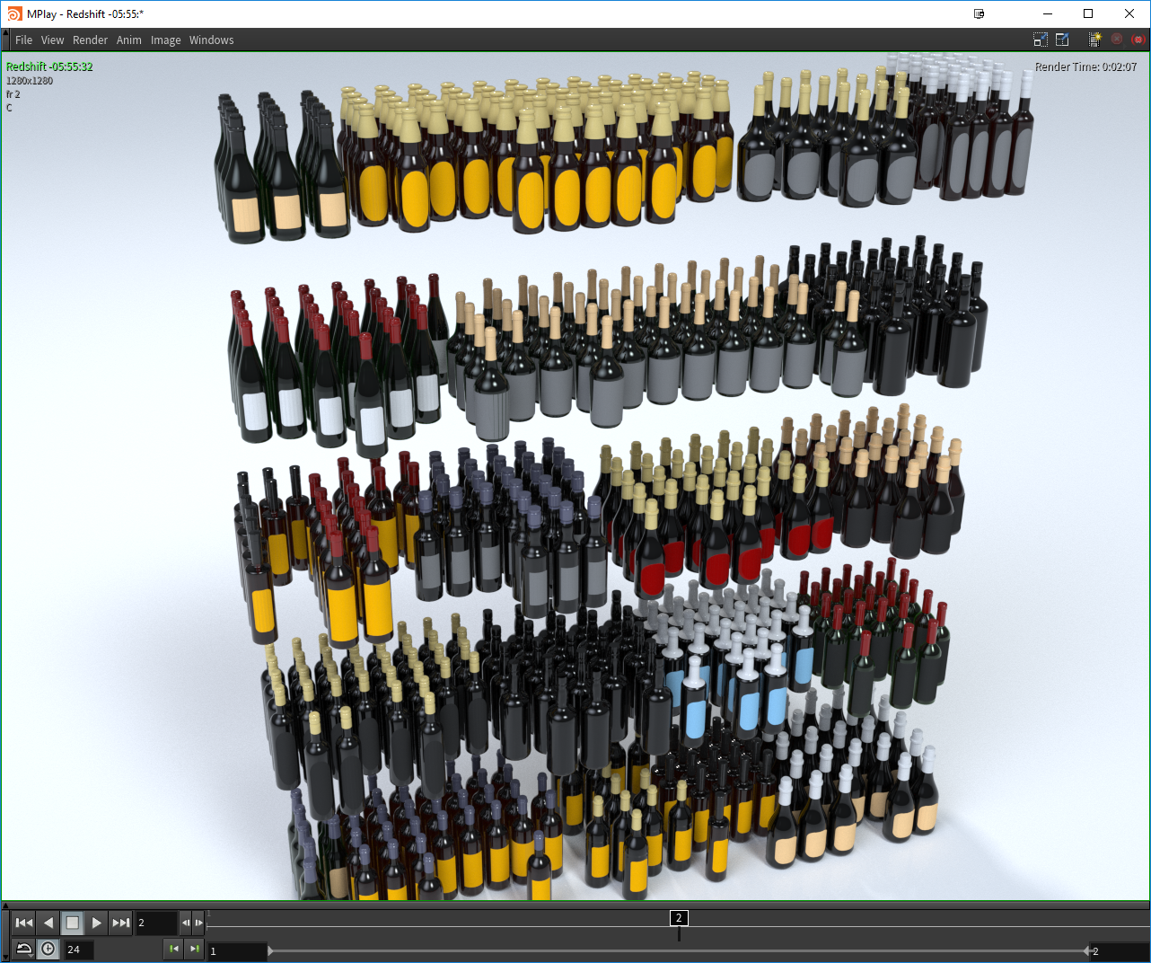The image size is (1151, 963).
Task: Set range start to current frame
Action: pos(174,949)
